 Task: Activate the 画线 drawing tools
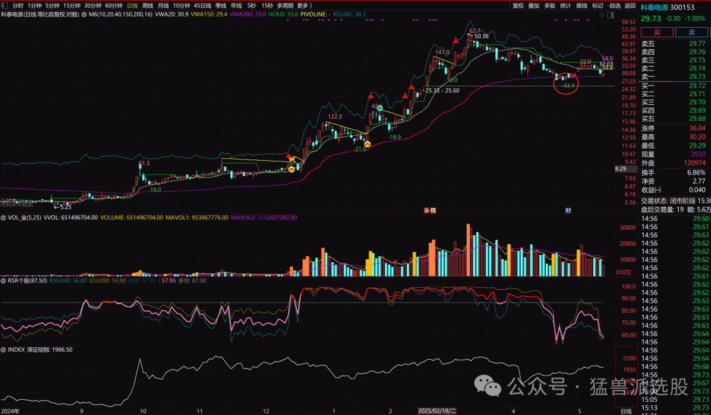click(582, 5)
